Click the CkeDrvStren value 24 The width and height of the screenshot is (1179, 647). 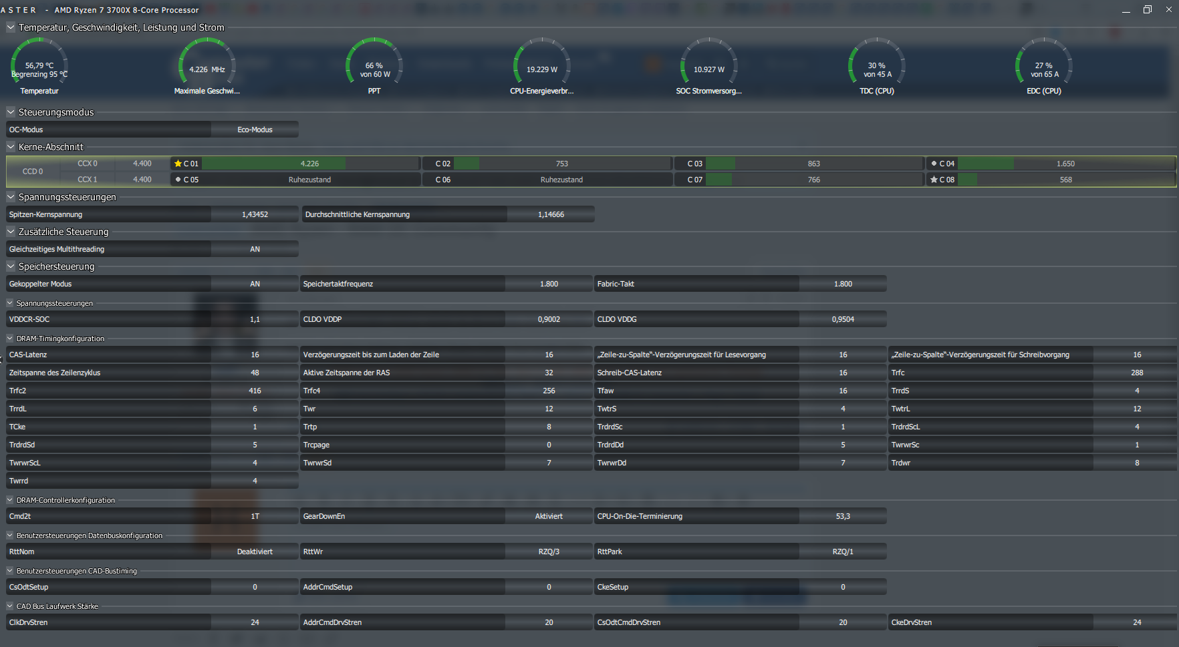tap(1137, 622)
